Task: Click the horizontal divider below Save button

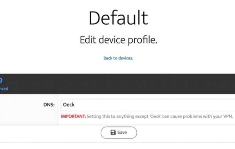Action: (x=117, y=142)
